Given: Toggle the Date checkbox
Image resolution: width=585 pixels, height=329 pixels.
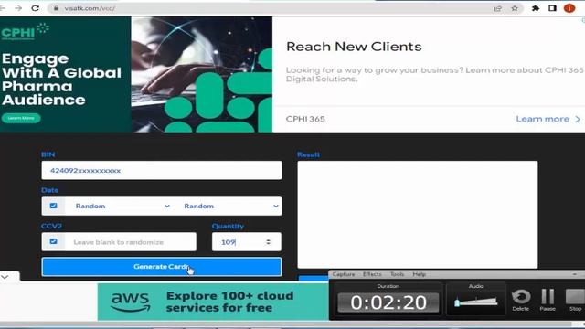Looking at the screenshot, I should coord(53,206).
